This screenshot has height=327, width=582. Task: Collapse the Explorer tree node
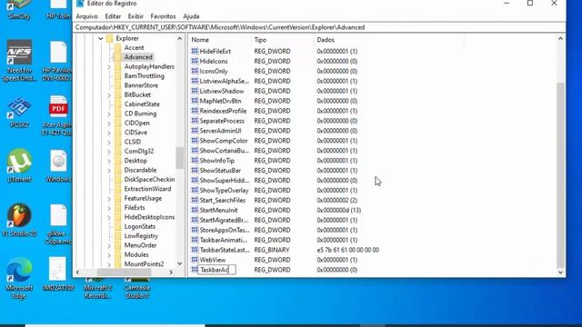101,38
